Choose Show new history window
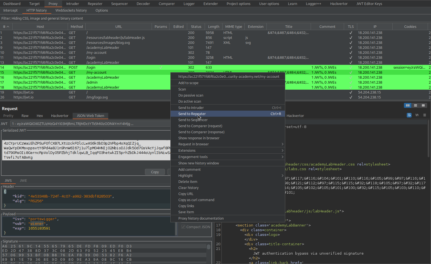 click(228, 163)
